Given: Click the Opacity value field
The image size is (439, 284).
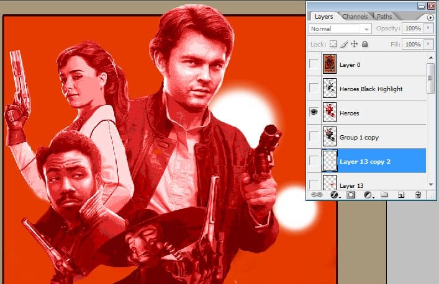Looking at the screenshot, I should [413, 29].
